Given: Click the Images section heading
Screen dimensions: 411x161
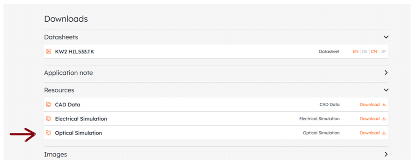Looking at the screenshot, I should [55, 155].
